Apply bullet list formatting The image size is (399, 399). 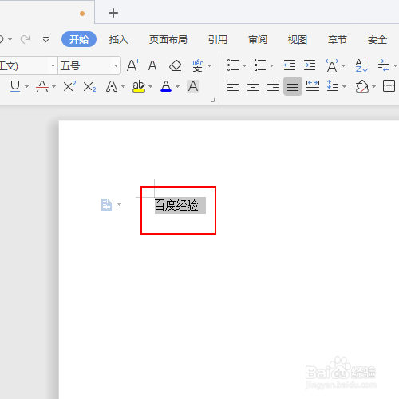pyautogui.click(x=233, y=65)
